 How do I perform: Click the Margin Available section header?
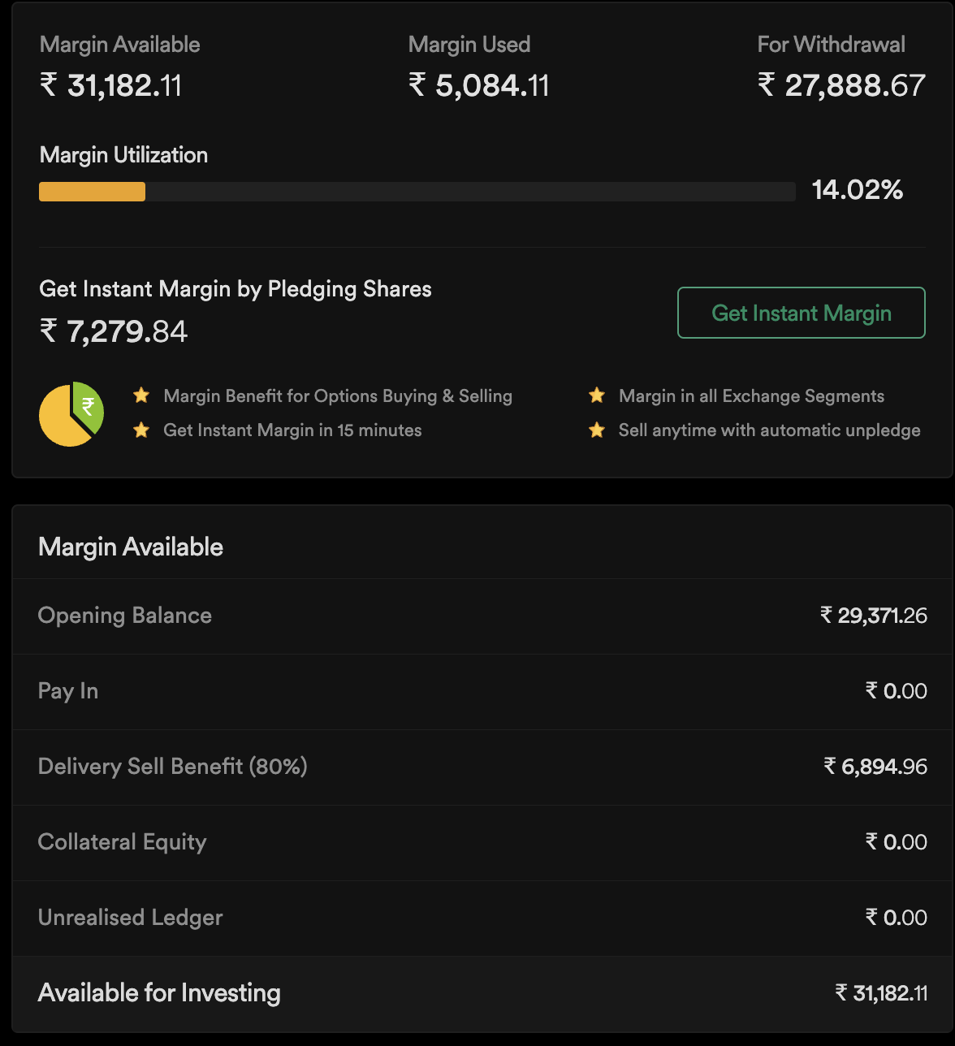click(x=131, y=547)
